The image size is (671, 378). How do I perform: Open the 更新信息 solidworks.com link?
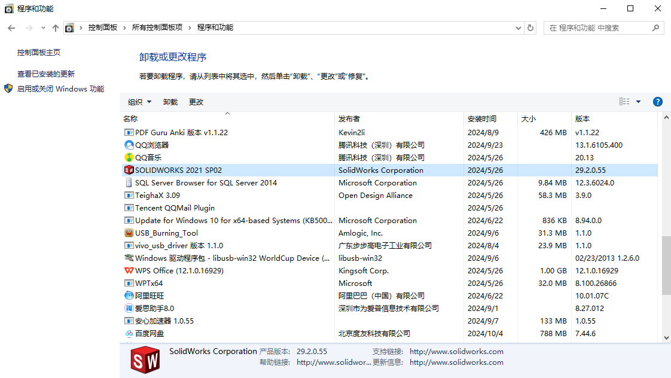coord(456,362)
